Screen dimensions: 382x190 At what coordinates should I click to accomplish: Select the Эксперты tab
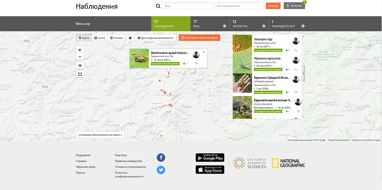[249, 24]
